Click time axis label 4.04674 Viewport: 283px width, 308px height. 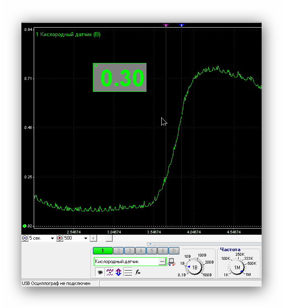tap(194, 232)
